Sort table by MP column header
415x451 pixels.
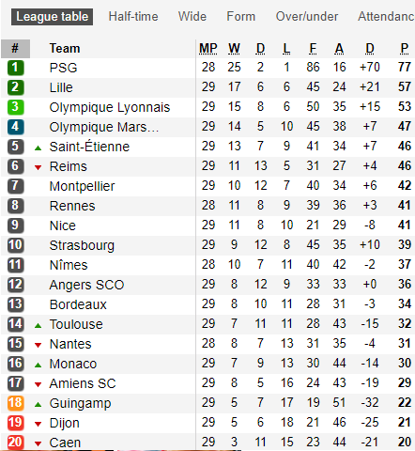click(208, 49)
